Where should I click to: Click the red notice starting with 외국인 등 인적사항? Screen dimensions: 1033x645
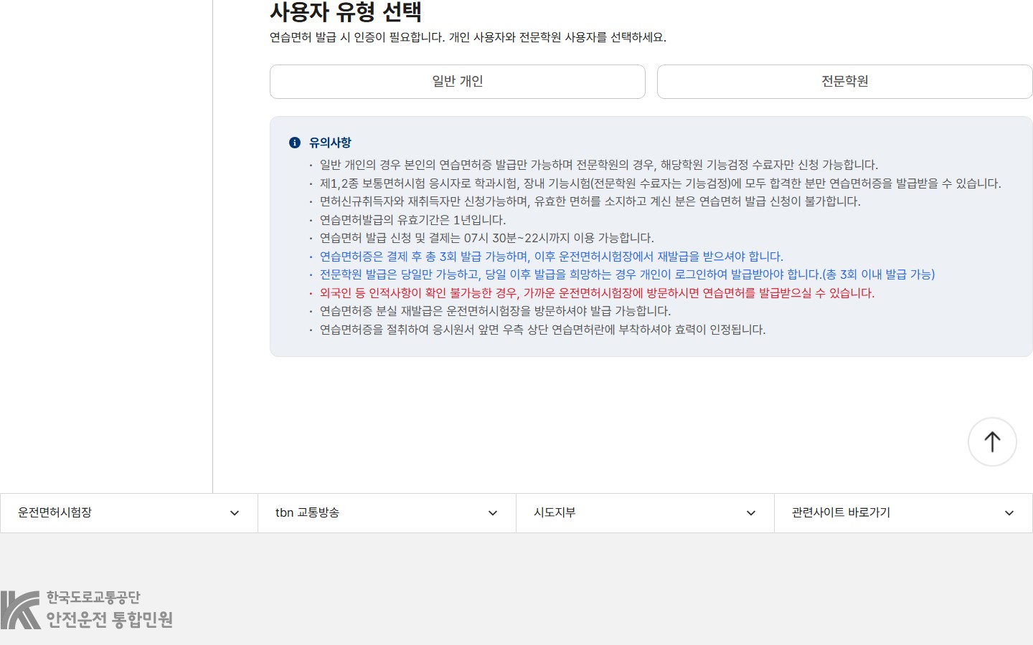(597, 293)
